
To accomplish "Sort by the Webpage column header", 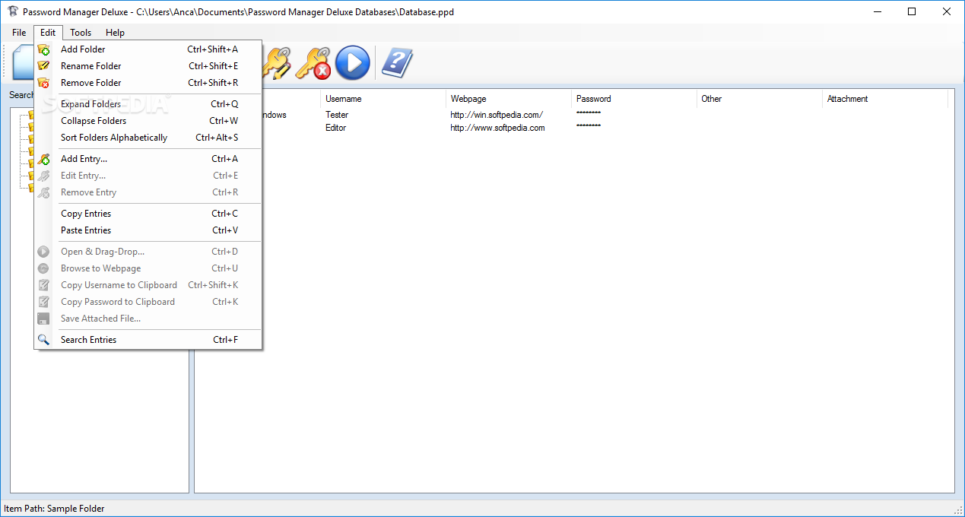I will [509, 99].
